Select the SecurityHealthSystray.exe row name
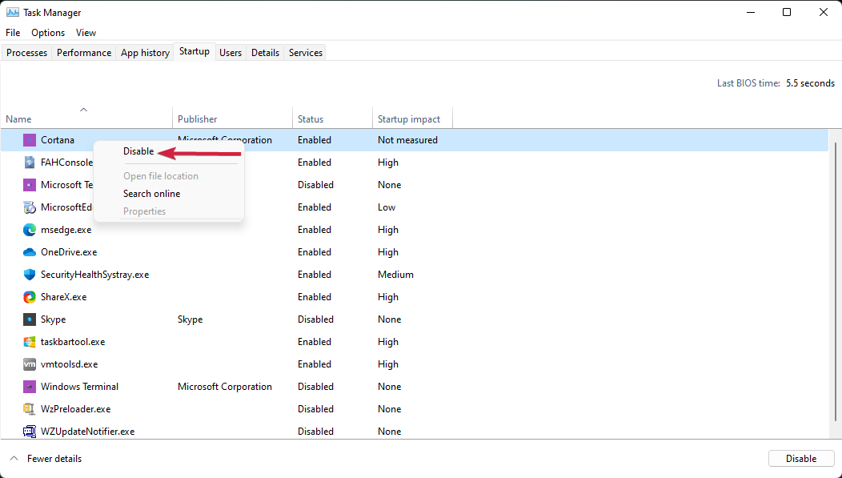842x478 pixels. pos(95,275)
